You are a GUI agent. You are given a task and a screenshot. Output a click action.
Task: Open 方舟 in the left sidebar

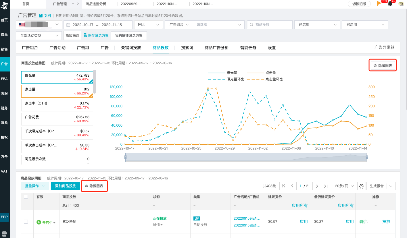[x=4, y=157]
